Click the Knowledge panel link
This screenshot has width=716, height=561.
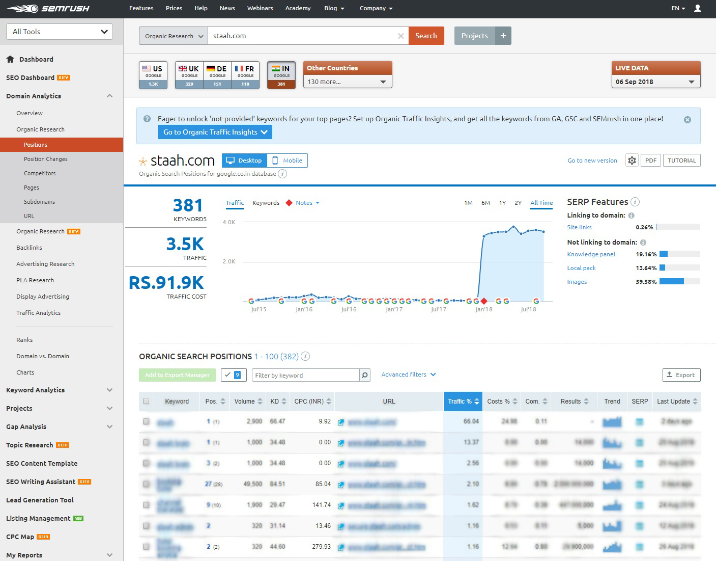click(x=591, y=254)
